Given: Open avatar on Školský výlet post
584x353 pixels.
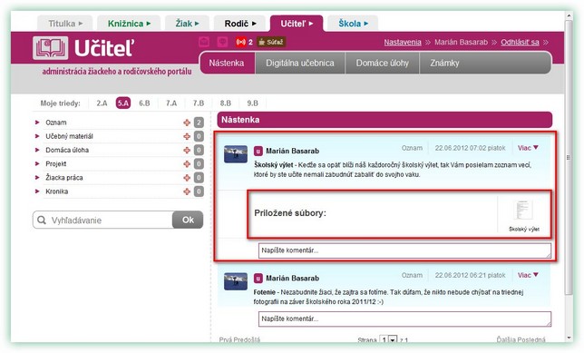Looking at the screenshot, I should click(x=236, y=154).
